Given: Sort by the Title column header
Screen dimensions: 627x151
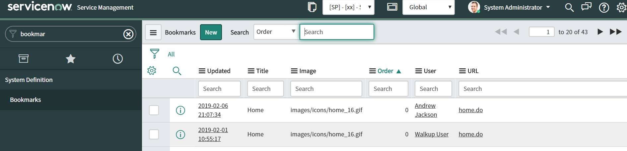Looking at the screenshot, I should (x=262, y=71).
